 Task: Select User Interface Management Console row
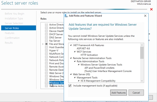coord(108,71)
